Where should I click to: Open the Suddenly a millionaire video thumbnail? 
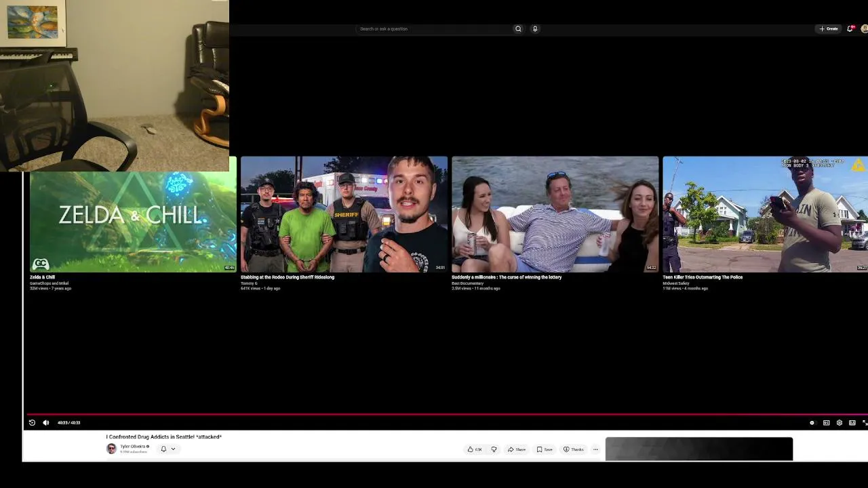555,214
